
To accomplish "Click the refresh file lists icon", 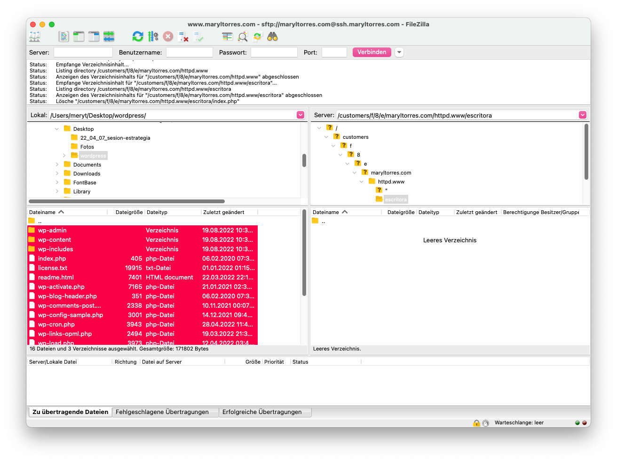I will click(137, 37).
